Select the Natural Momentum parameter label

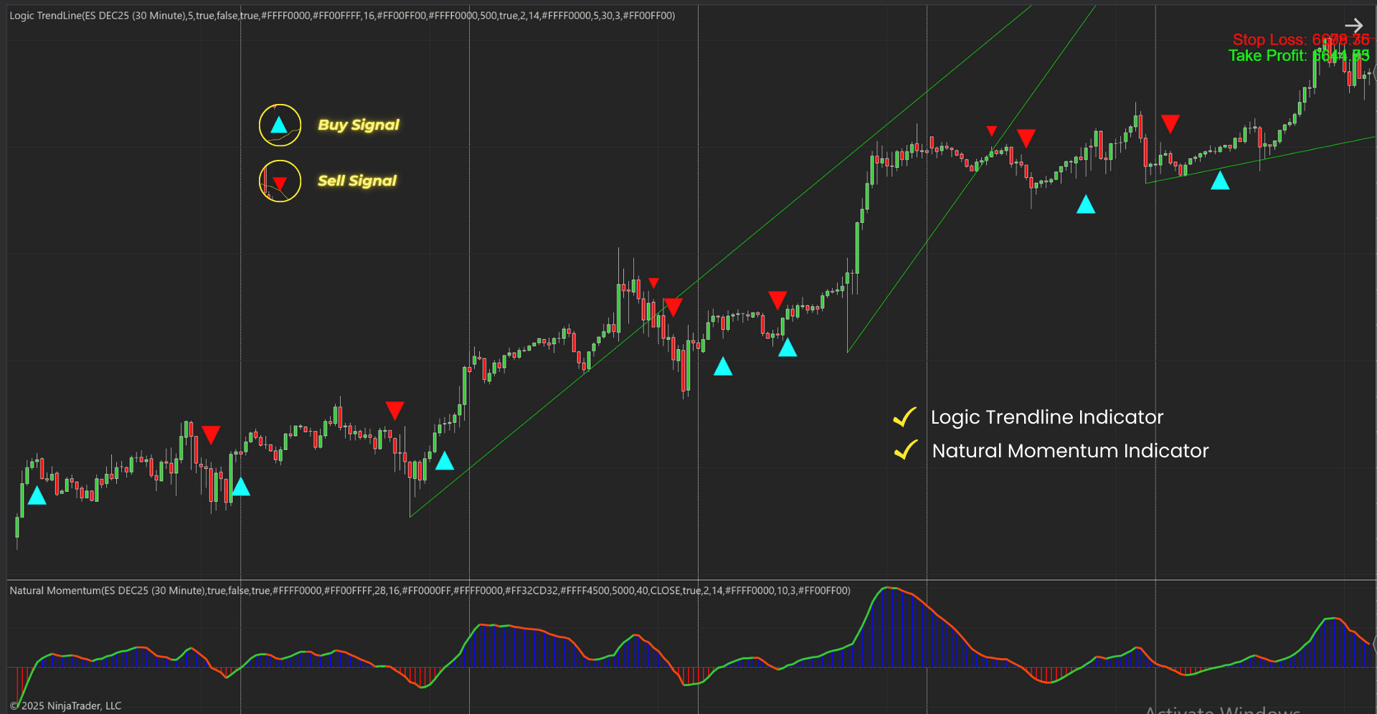(429, 591)
